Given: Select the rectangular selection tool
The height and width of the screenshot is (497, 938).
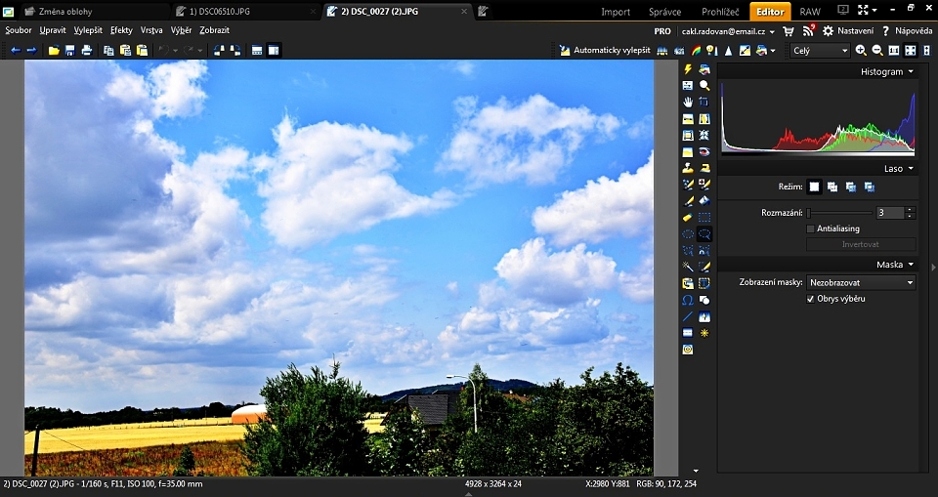Looking at the screenshot, I should 704,217.
